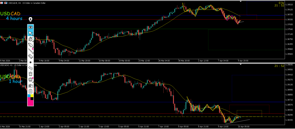Screen dimensions: 295x129
Task: Click the cart icon with pink dot
Action: coord(31,80)
